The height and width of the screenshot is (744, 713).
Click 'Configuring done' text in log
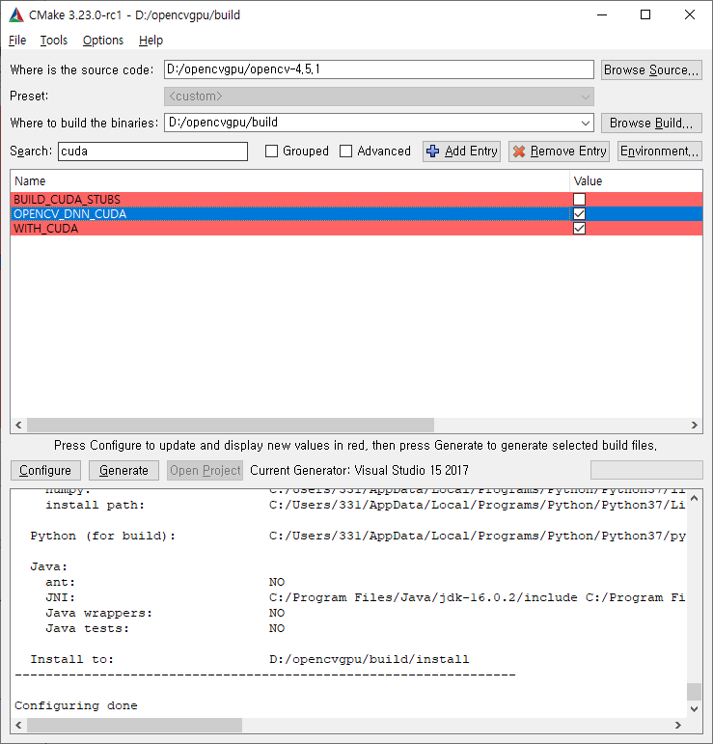pos(76,705)
